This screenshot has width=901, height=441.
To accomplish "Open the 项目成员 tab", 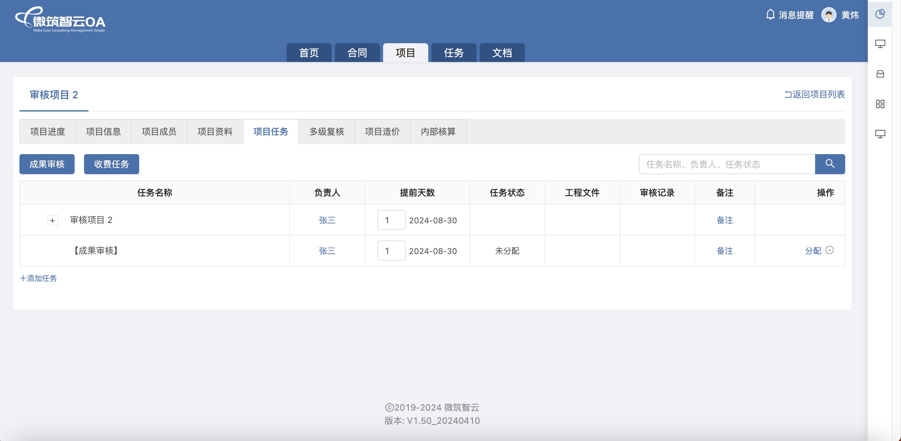I will [x=159, y=132].
